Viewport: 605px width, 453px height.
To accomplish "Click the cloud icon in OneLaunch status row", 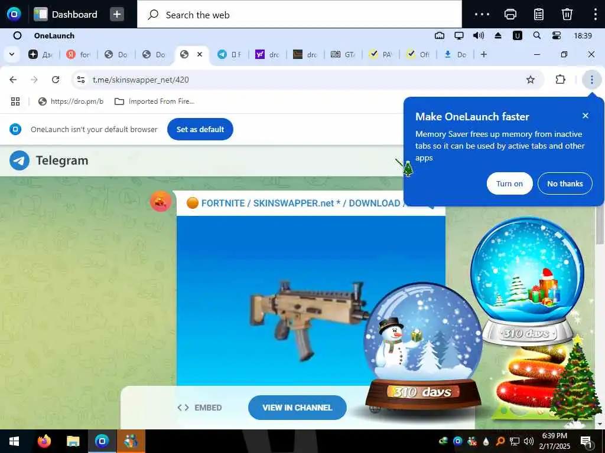I will point(440,36).
